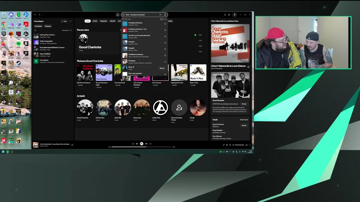Open Linkin Park artist
This screenshot has width=360, height=202.
coord(160,110)
